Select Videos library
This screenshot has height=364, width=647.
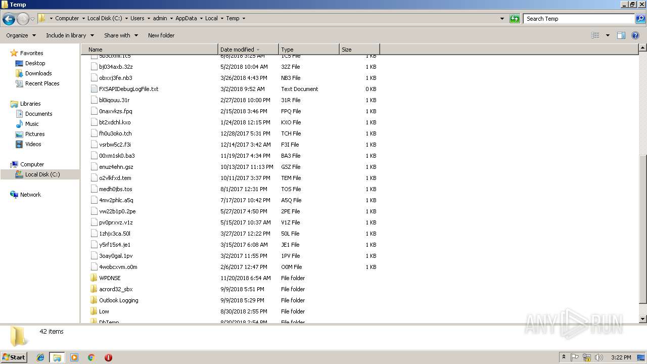point(33,144)
